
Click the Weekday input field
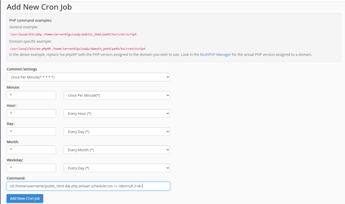click(x=31, y=168)
